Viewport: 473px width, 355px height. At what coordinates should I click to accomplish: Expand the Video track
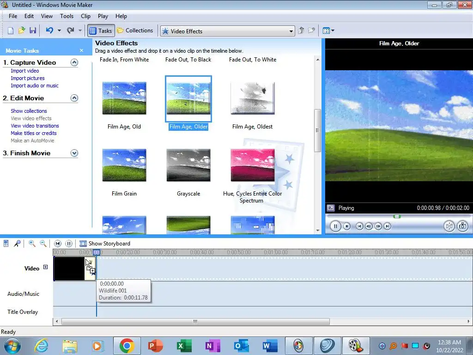[46, 267]
